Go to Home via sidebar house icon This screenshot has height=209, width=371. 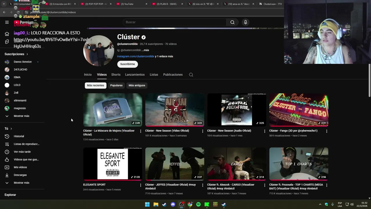[x=7, y=34]
